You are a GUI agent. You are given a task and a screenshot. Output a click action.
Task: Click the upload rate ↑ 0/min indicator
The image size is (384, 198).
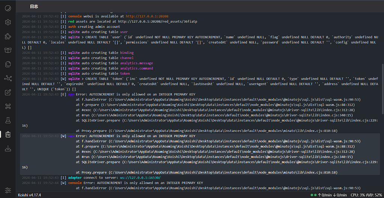click(x=324, y=195)
